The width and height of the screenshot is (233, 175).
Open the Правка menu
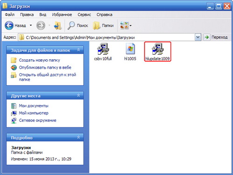[27, 14]
